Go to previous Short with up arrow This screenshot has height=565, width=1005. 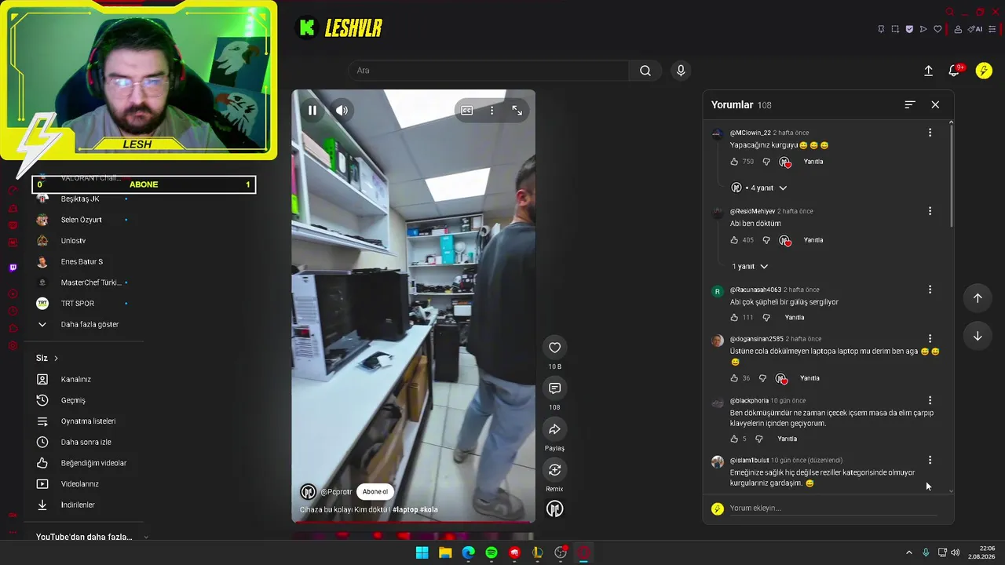pos(978,298)
